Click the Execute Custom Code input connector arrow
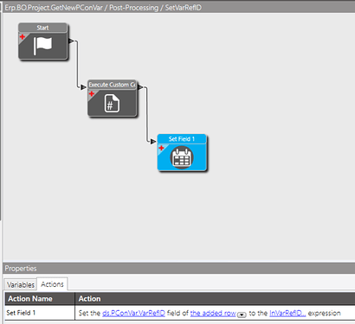355x324 pixels. 83,87
